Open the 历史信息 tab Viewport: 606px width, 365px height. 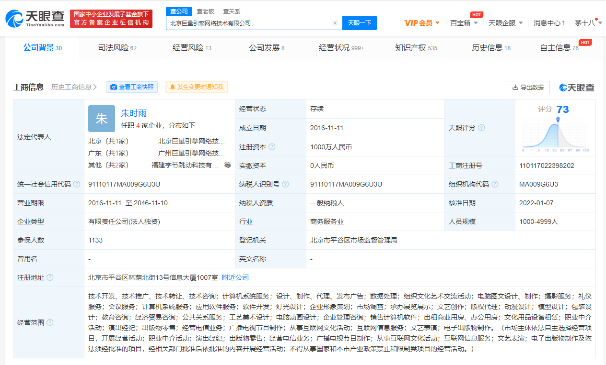pyautogui.click(x=491, y=48)
